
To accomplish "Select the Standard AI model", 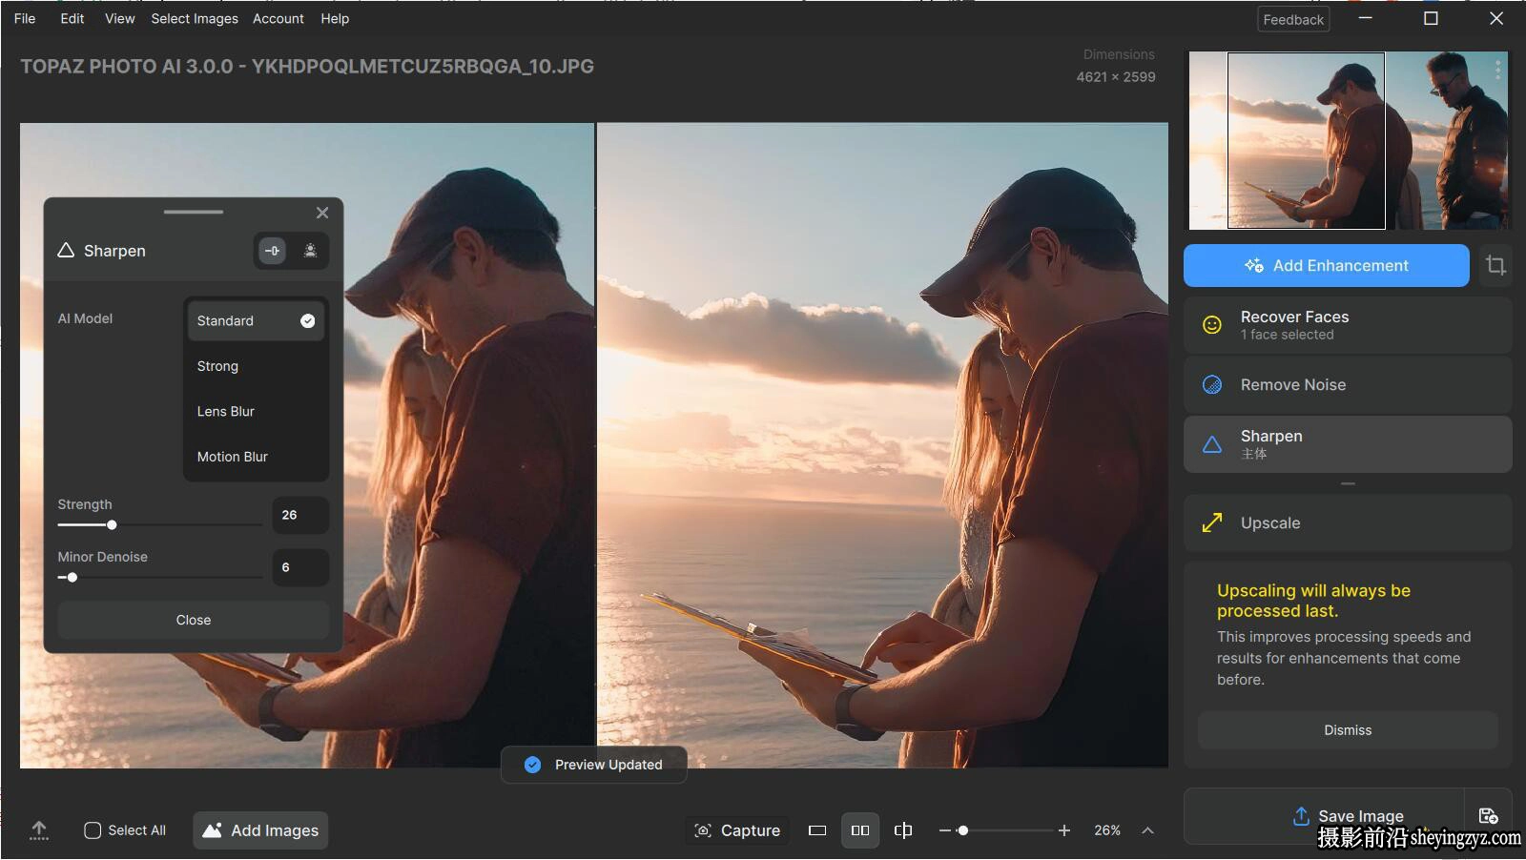I will click(x=256, y=320).
